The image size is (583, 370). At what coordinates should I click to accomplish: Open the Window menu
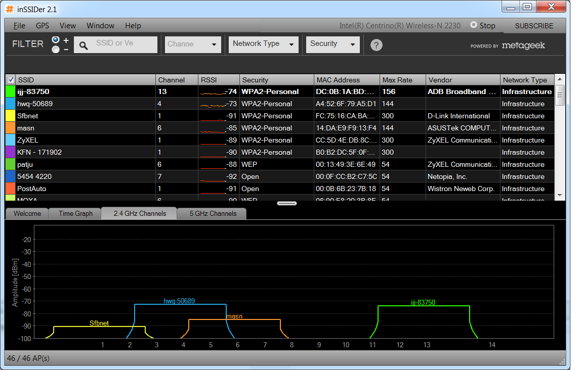coord(100,26)
